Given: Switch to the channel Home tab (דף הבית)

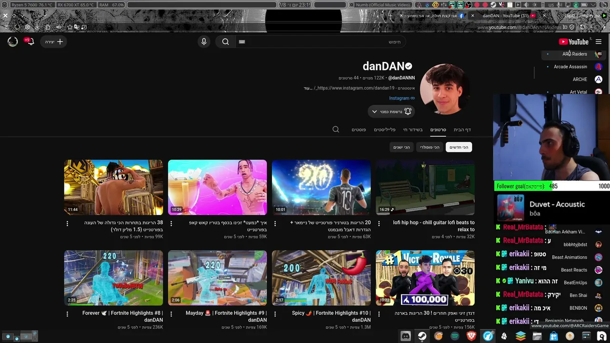Looking at the screenshot, I should [462, 130].
